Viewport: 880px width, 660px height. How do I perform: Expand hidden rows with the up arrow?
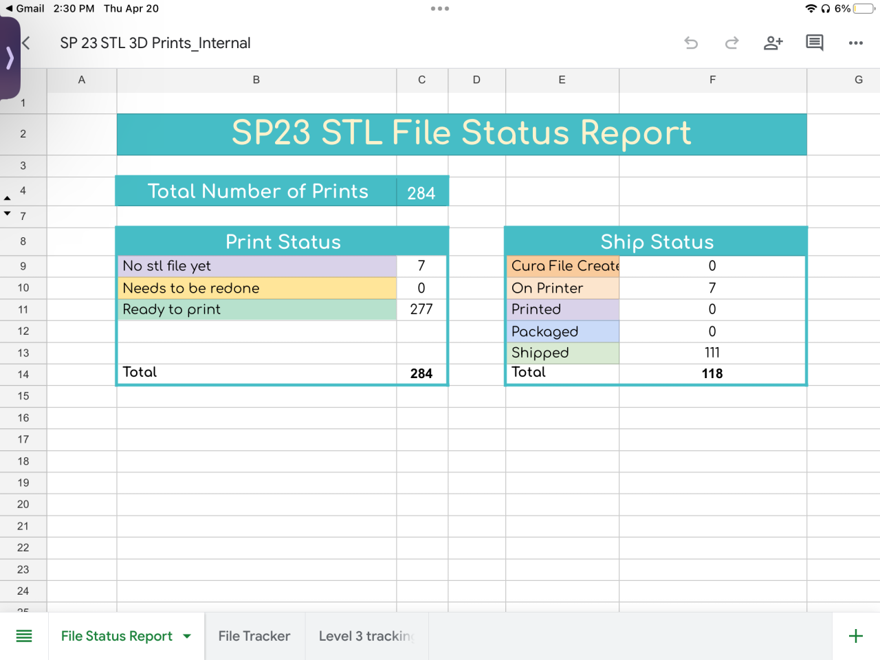8,198
